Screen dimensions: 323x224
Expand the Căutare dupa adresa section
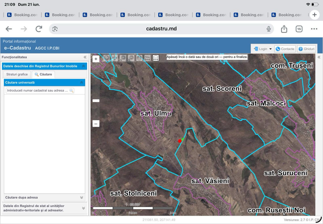[82, 197]
